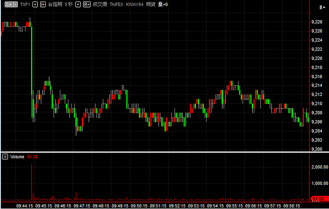Click the TXF1 symbol label
The height and width of the screenshot is (209, 329).
(25, 5)
